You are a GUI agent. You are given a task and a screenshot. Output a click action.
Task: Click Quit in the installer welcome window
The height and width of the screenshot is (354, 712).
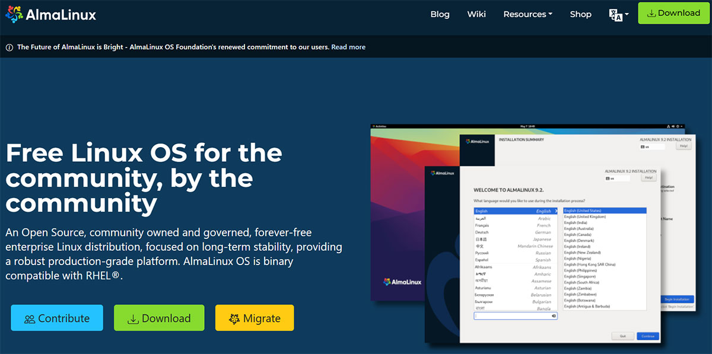(623, 336)
